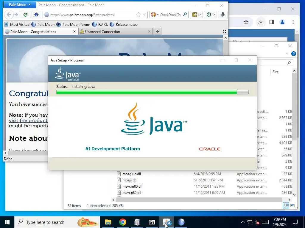Open Pale Moon from the taskbar

click(181, 222)
